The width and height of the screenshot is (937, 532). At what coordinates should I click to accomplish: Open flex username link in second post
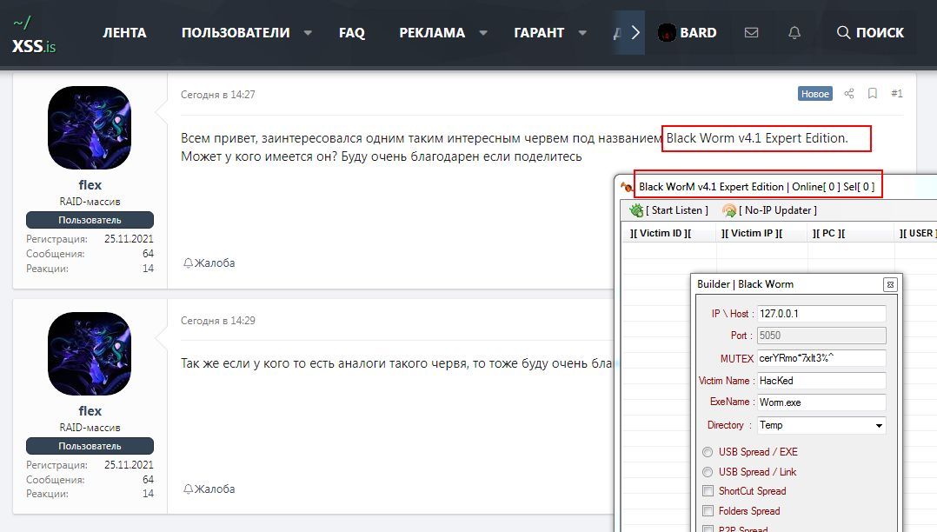tap(90, 410)
